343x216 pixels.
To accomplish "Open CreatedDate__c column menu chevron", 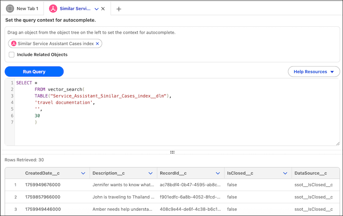I will pyautogui.click(x=83, y=173).
